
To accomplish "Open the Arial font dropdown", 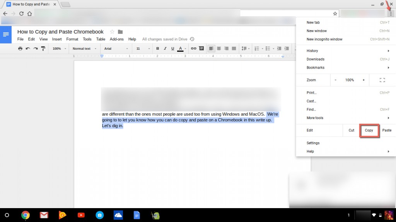I will coord(116,49).
